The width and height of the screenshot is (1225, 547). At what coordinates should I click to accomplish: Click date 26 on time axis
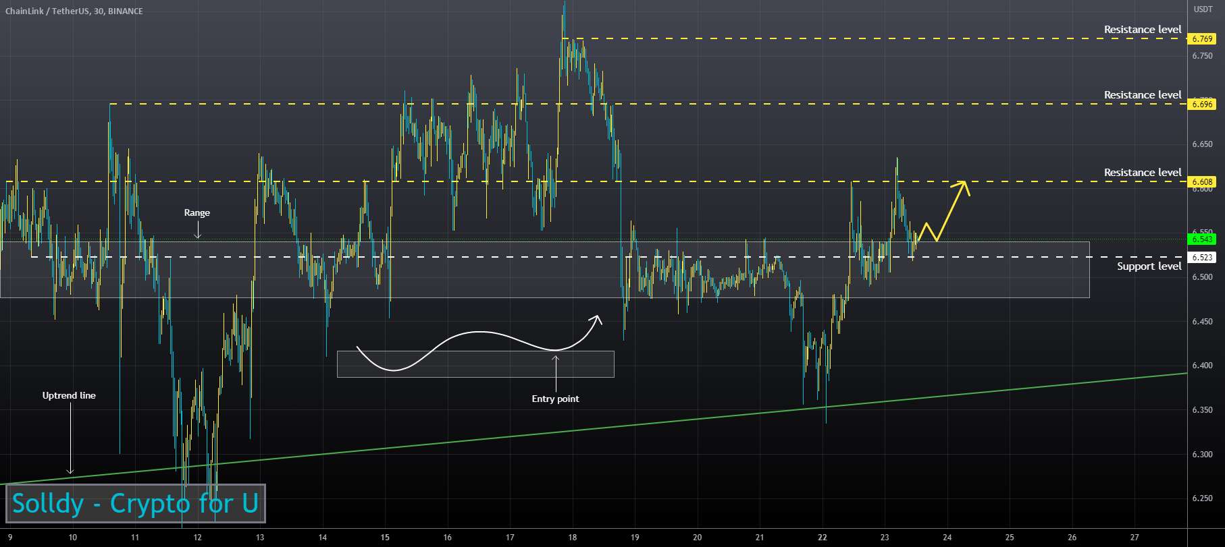[x=1072, y=538]
